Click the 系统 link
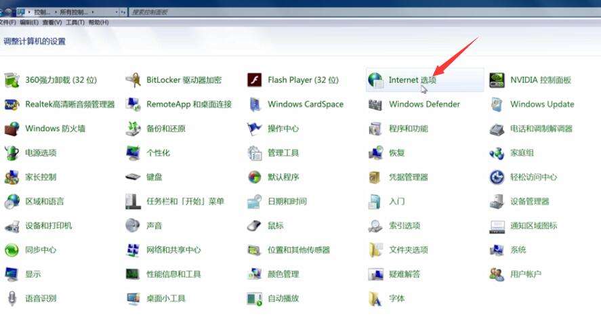The height and width of the screenshot is (325, 601). [518, 250]
